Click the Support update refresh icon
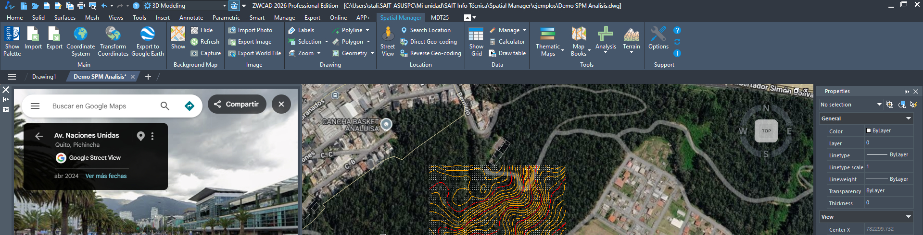The image size is (923, 235). [677, 42]
